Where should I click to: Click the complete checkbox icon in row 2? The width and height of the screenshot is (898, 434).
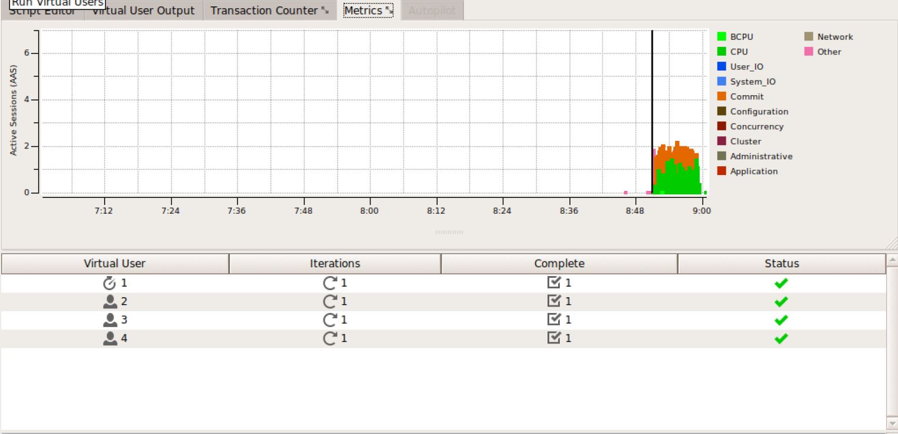pyautogui.click(x=554, y=301)
